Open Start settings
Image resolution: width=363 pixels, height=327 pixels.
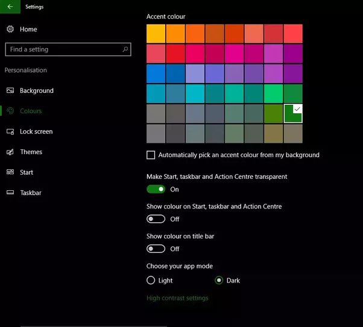point(27,172)
